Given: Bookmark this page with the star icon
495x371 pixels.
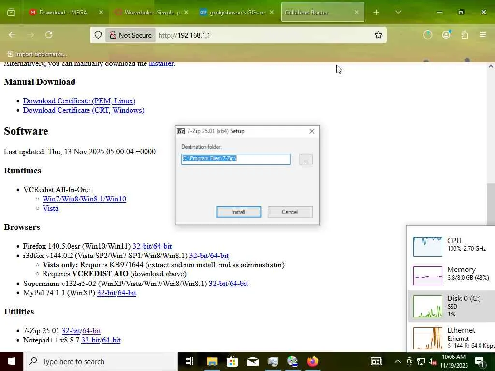Looking at the screenshot, I should coord(378,35).
